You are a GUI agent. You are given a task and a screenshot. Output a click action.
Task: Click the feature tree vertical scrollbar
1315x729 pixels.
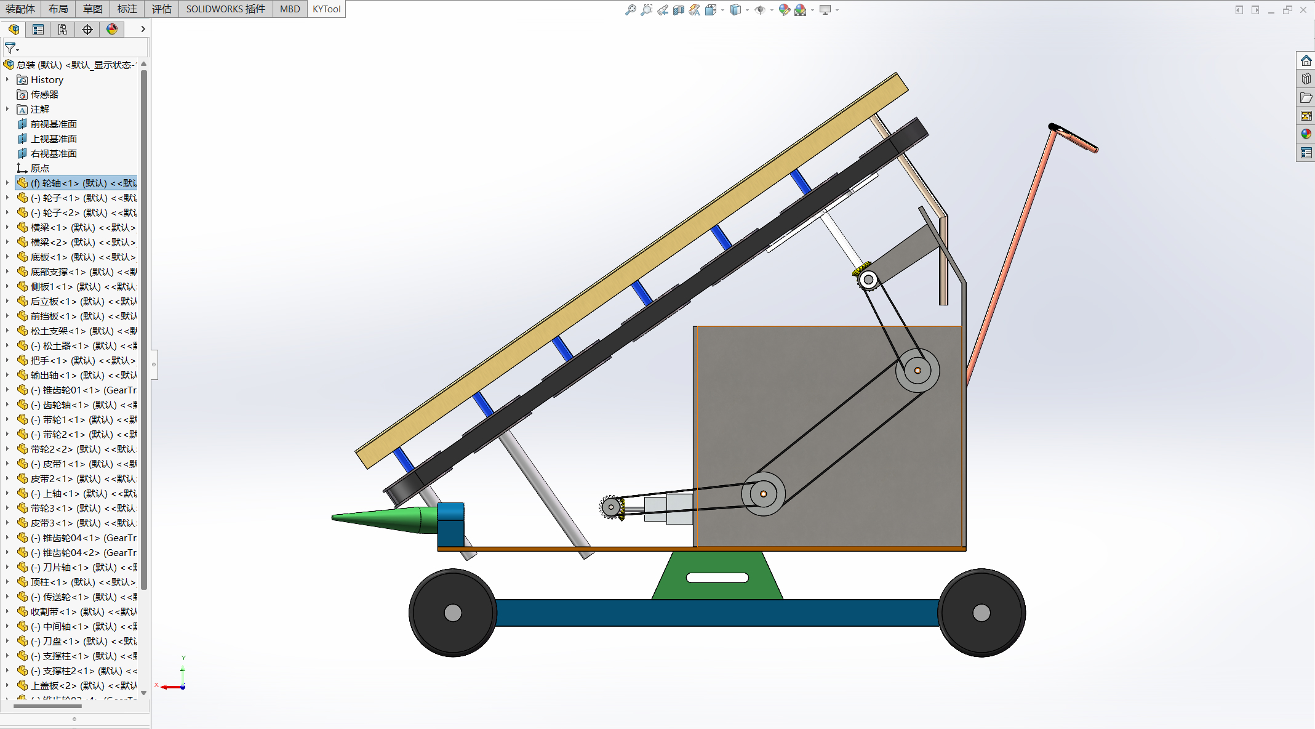point(143,329)
